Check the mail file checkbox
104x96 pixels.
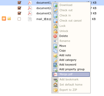[x=19, y=19]
